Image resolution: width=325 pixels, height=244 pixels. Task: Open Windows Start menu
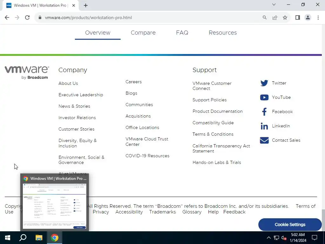[8, 238]
